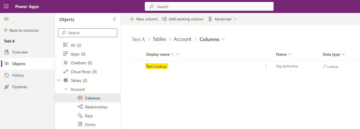Open the Test Lookup column
This screenshot has width=360, height=129.
(x=156, y=66)
